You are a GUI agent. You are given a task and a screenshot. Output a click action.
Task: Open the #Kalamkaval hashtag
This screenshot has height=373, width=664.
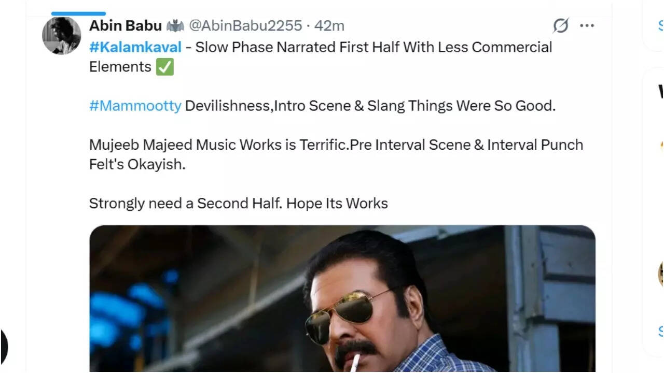point(135,47)
